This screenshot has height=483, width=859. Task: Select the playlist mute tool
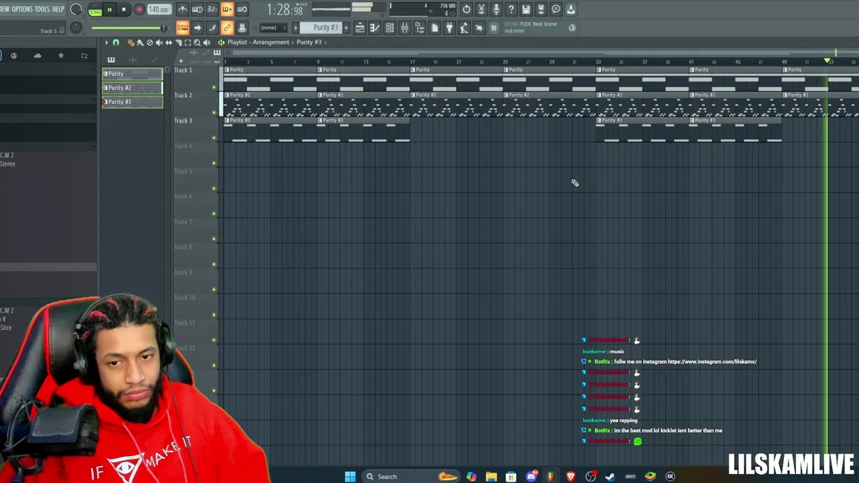click(159, 42)
